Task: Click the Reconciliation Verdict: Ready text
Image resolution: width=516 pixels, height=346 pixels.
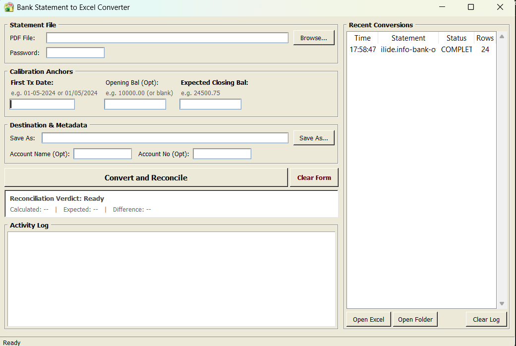Action: pyautogui.click(x=57, y=198)
